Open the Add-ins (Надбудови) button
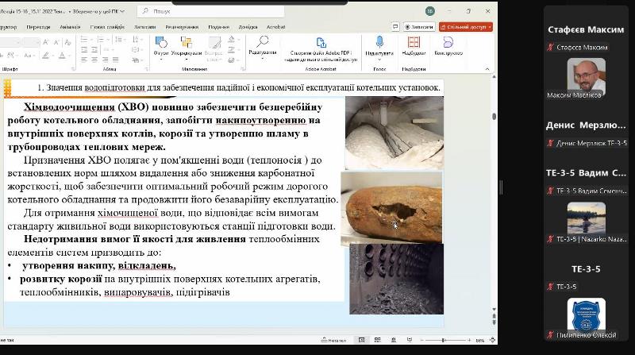The height and width of the screenshot is (355, 635). pyautogui.click(x=414, y=45)
